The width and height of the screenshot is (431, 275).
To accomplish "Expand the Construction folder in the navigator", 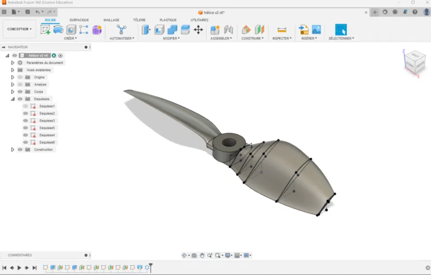I will click(x=12, y=150).
